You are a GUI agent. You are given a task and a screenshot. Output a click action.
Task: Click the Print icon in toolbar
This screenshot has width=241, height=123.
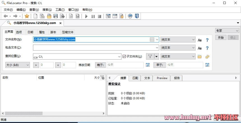point(130,16)
